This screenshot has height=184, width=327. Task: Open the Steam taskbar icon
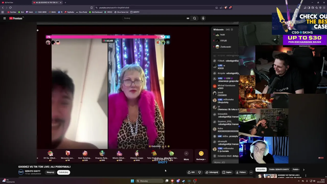(x=183, y=181)
